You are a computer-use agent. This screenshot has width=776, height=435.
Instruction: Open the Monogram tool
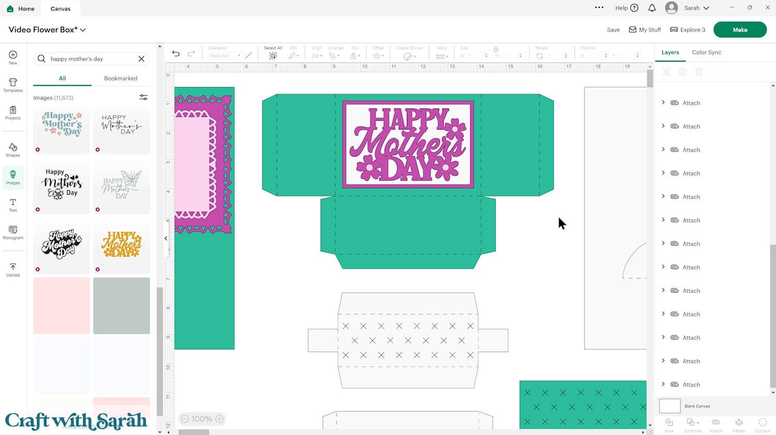coord(13,232)
